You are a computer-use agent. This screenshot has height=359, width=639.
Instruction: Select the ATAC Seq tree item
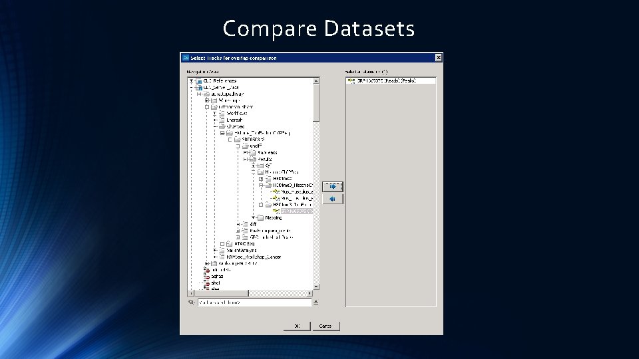[x=244, y=244]
